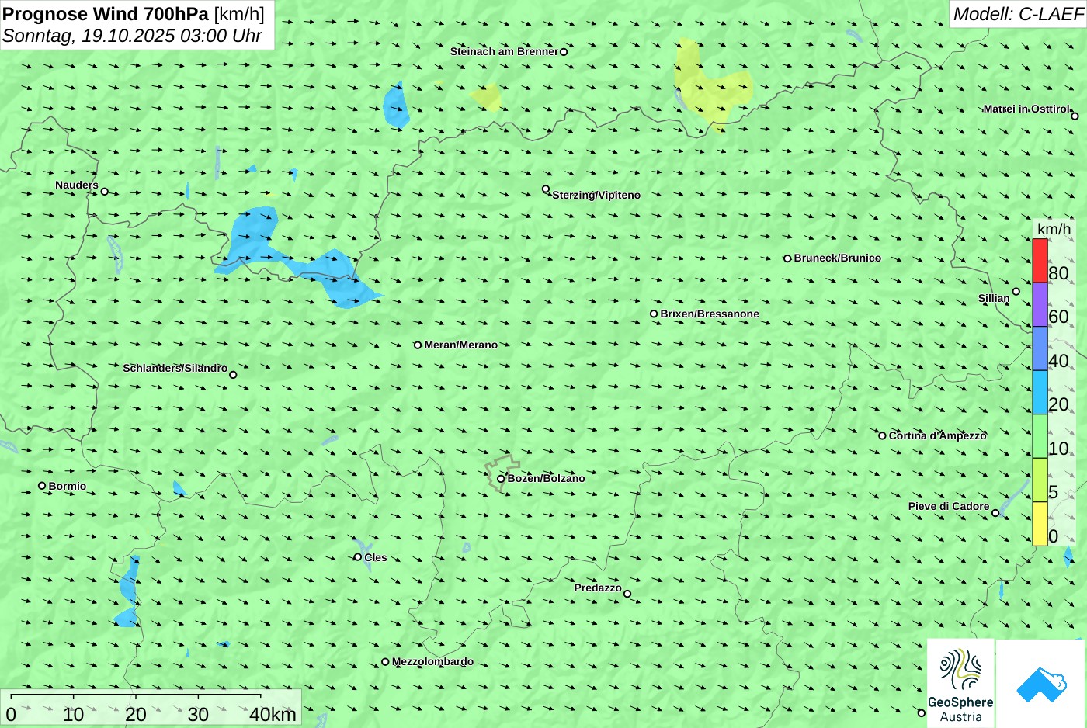Click the Cles town marker
Screen dimensions: 1087x728
(x=358, y=557)
